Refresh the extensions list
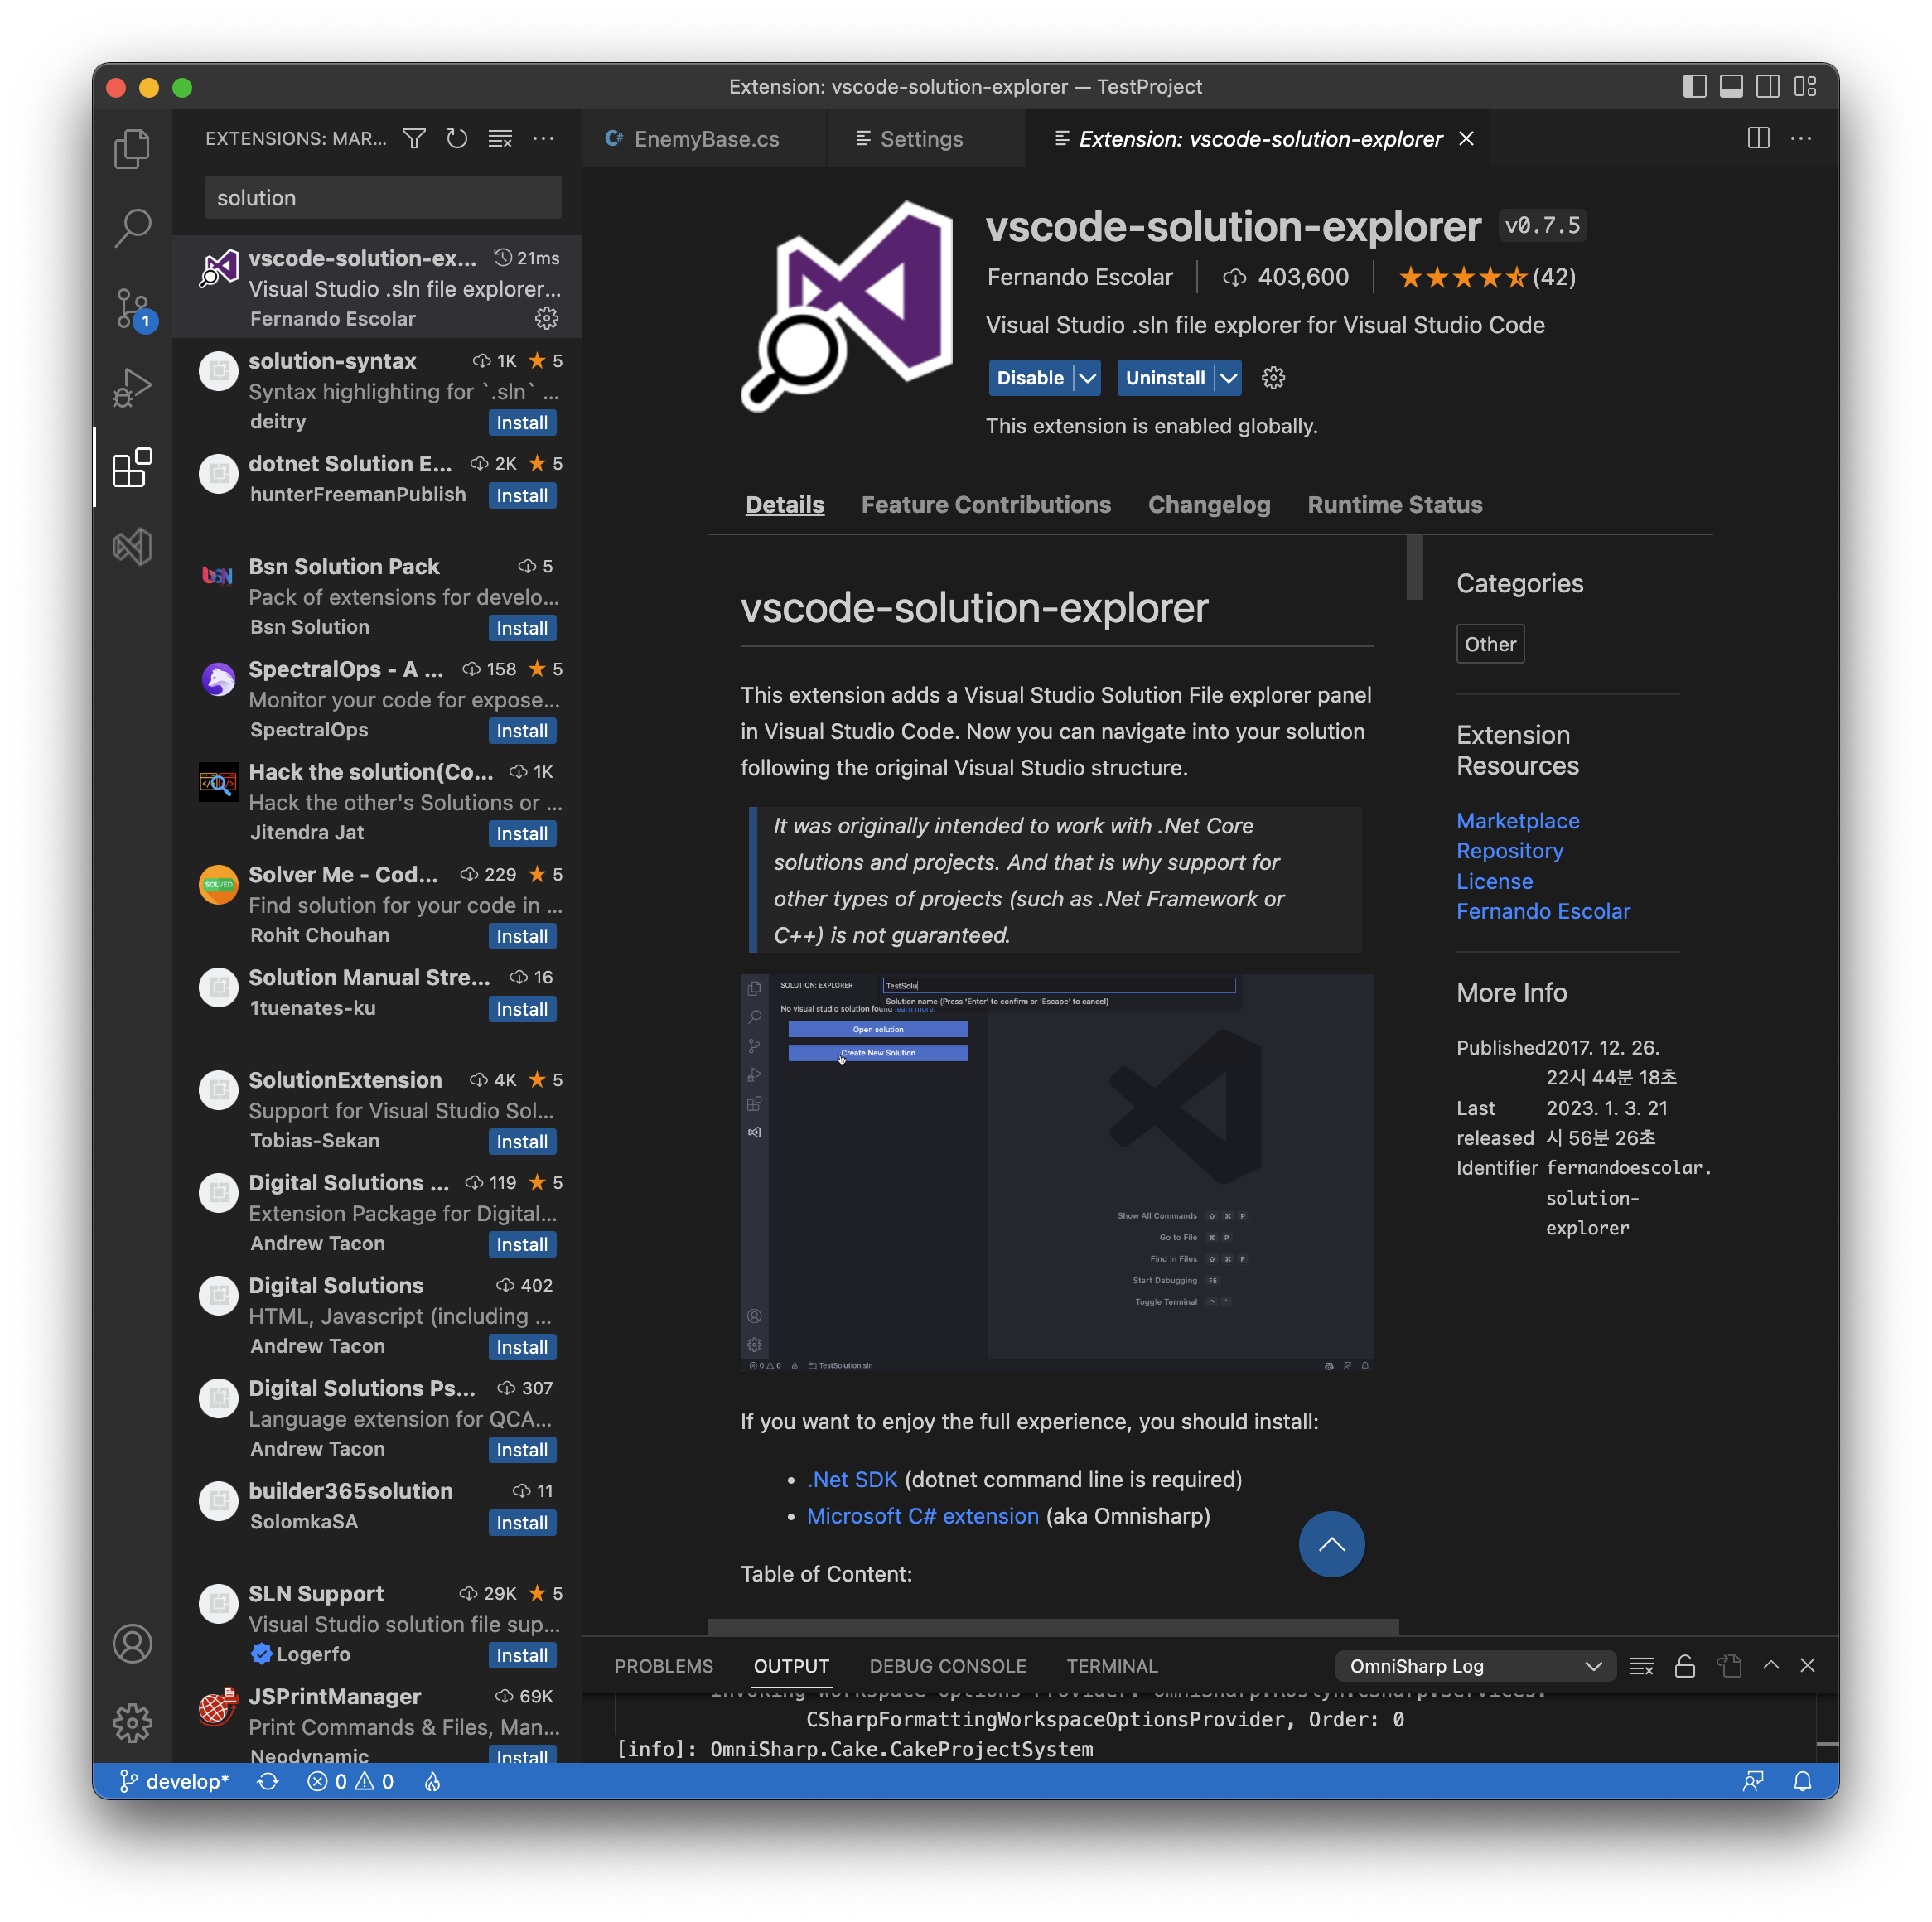This screenshot has width=1932, height=1922. click(x=457, y=139)
